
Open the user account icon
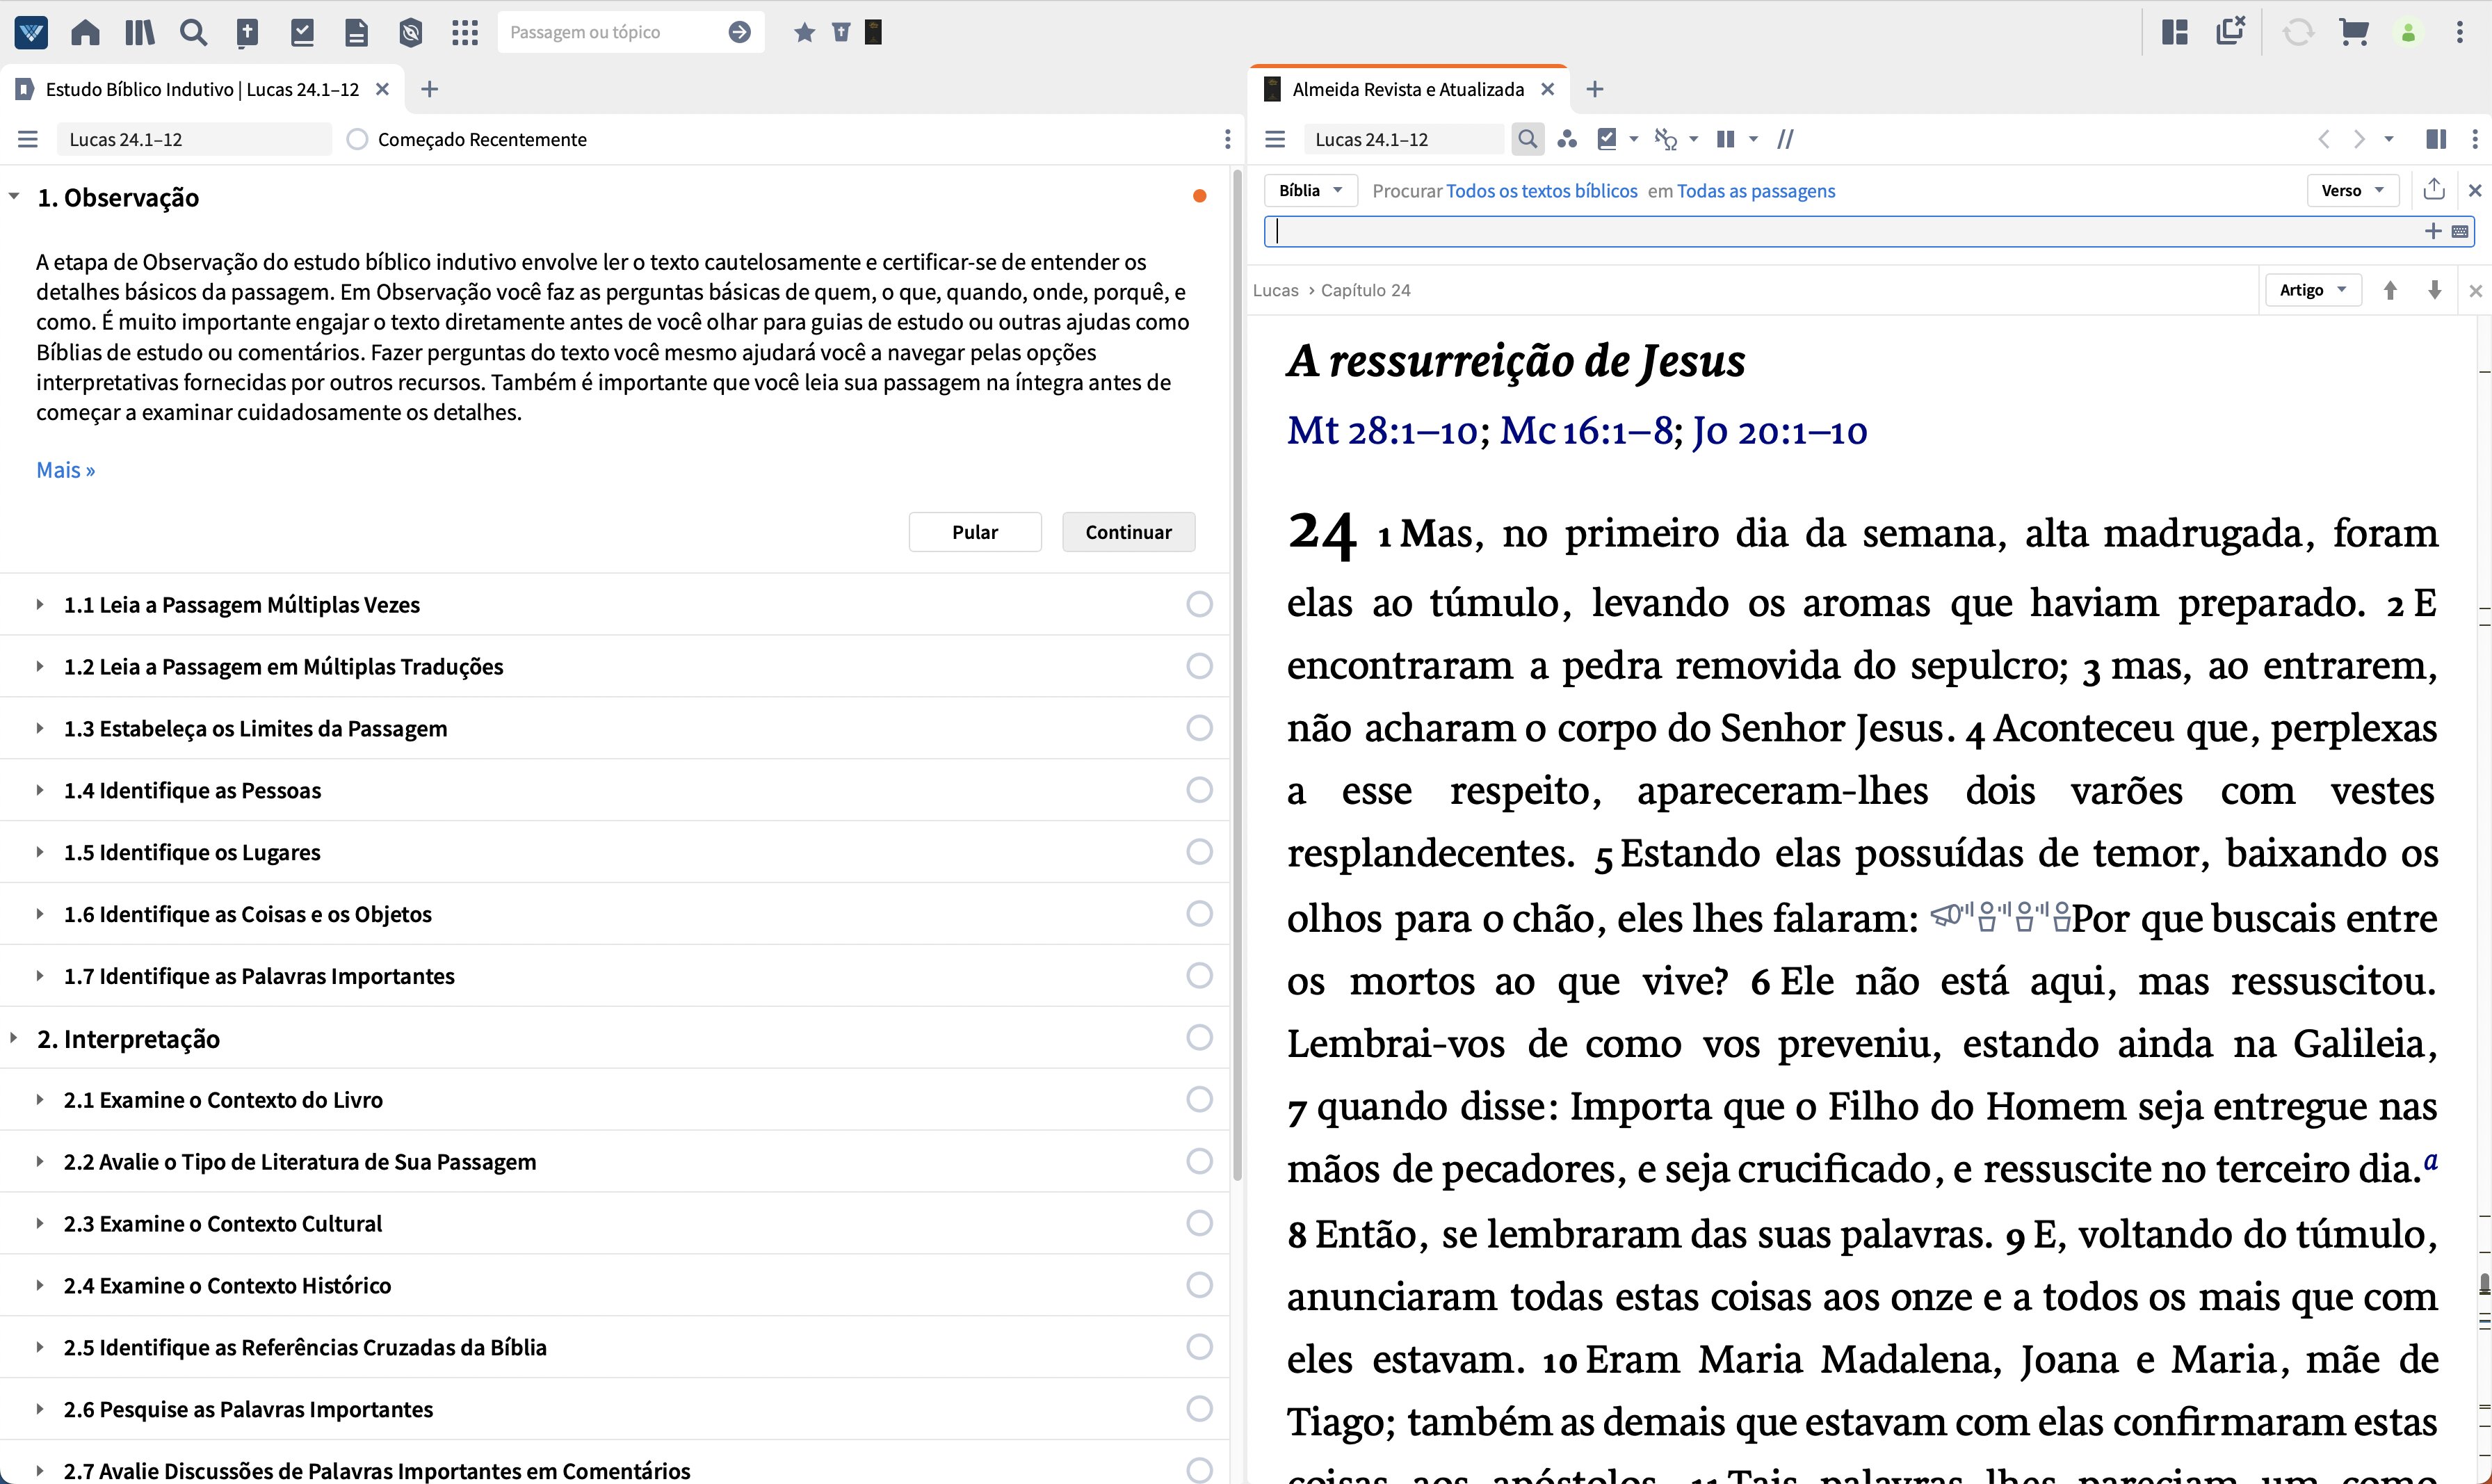coord(2409,33)
